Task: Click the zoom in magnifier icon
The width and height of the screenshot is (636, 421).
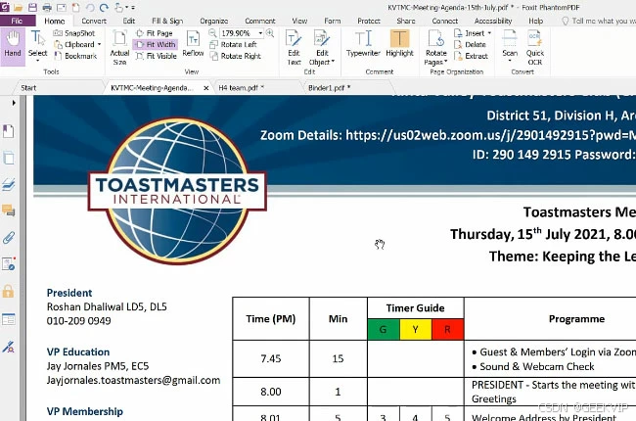Action: (x=270, y=33)
